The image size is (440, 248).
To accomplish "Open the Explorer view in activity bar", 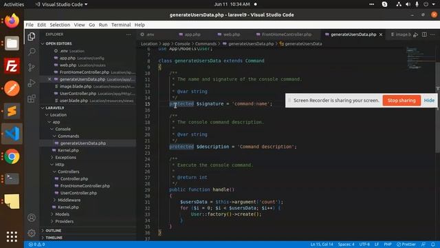I will click(32, 37).
